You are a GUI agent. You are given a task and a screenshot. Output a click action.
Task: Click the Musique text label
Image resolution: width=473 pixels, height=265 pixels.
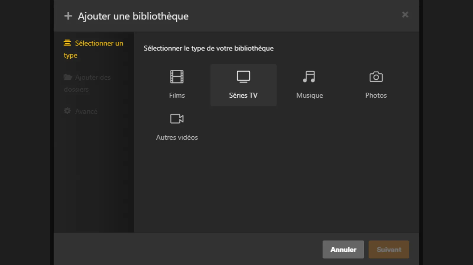(310, 95)
